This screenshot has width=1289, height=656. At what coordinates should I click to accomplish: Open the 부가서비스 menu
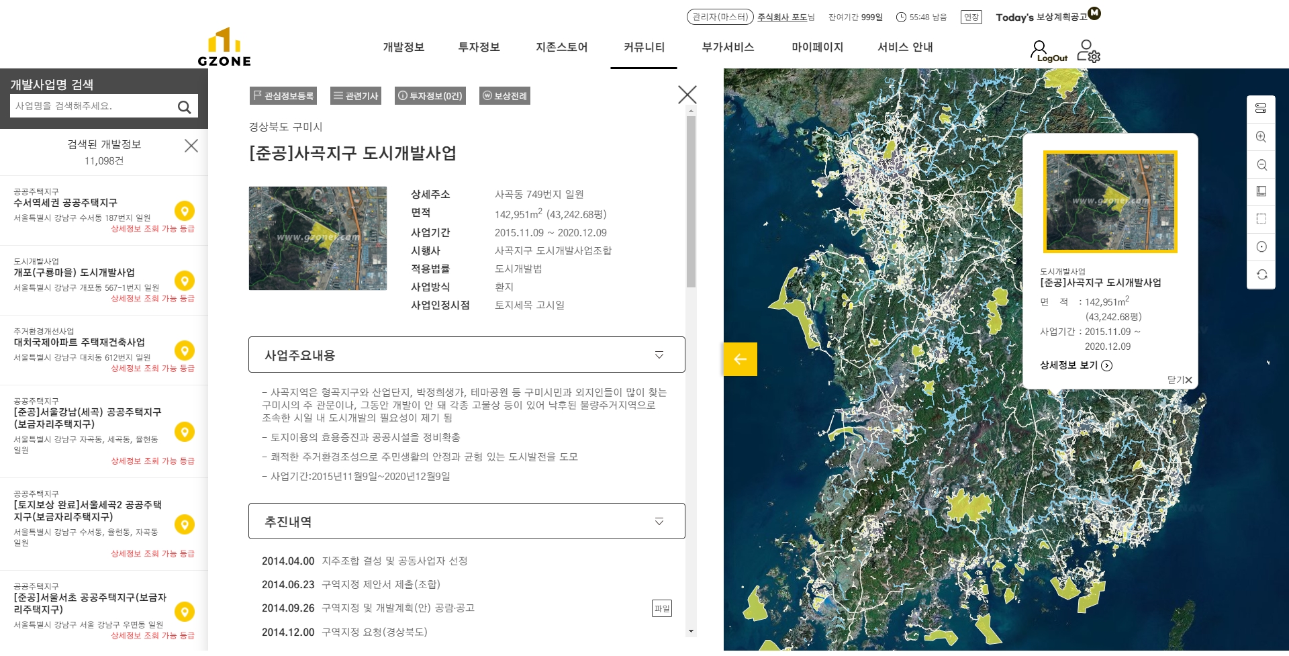728,47
